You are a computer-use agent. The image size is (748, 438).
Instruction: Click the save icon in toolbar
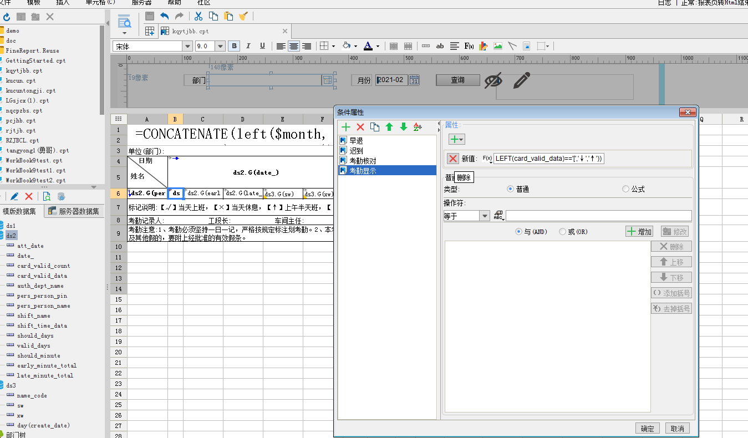click(149, 17)
